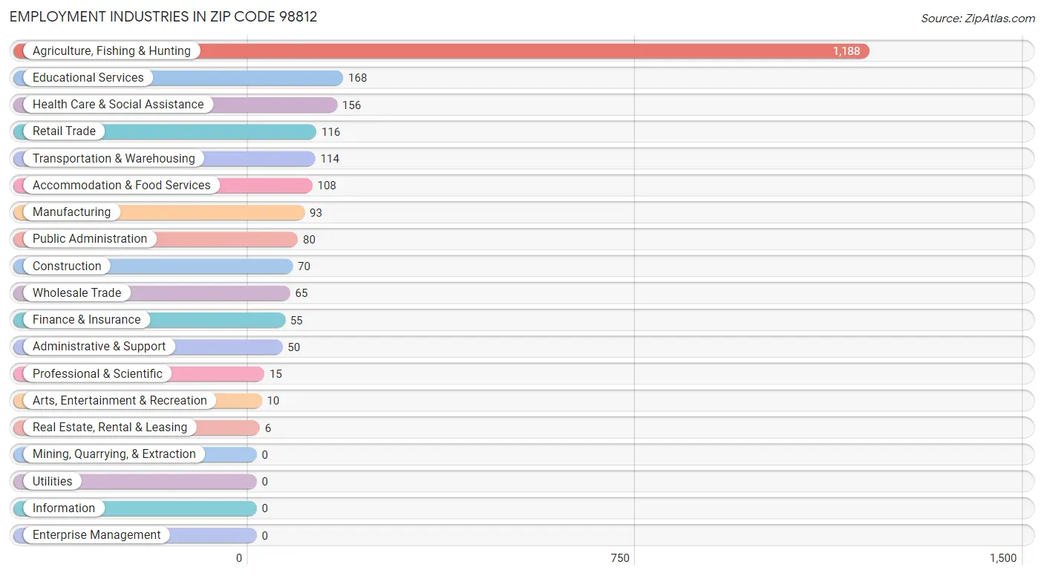Click the 'Educational Services' label

(x=88, y=78)
